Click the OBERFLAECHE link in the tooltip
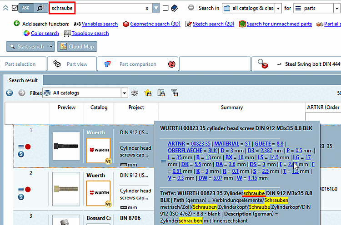The image size is (341, 225). point(185,151)
